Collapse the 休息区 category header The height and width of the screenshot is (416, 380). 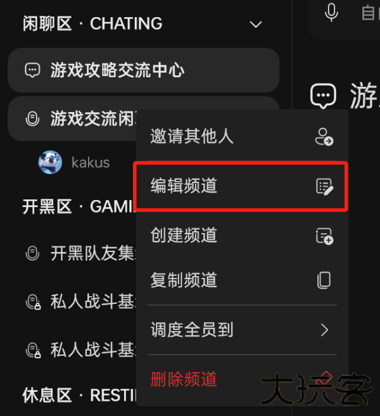pos(79,395)
